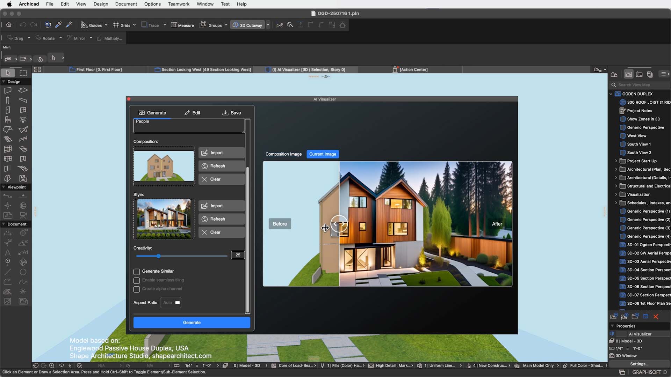Select the Arrow tool in the toolbox
Viewport: 671px width, 377px height.
8,73
